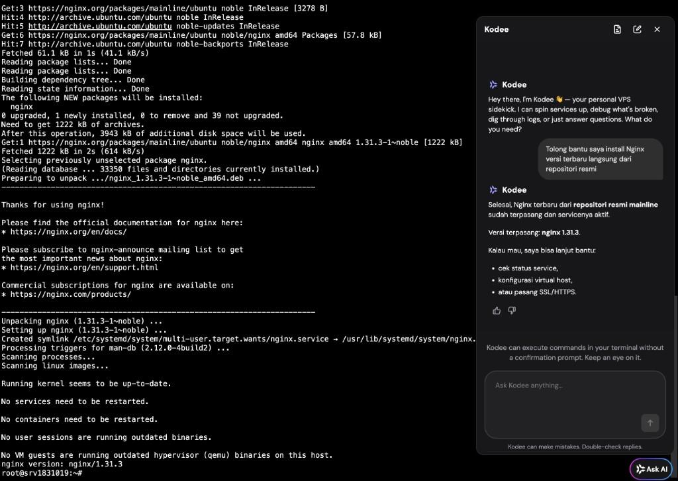678x481 pixels.
Task: Click the Kodee logo icon above greeting
Action: point(493,85)
